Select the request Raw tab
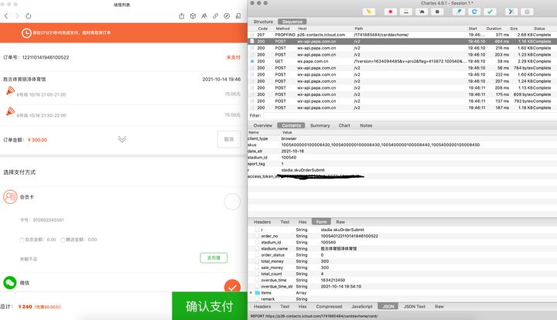 (340, 222)
